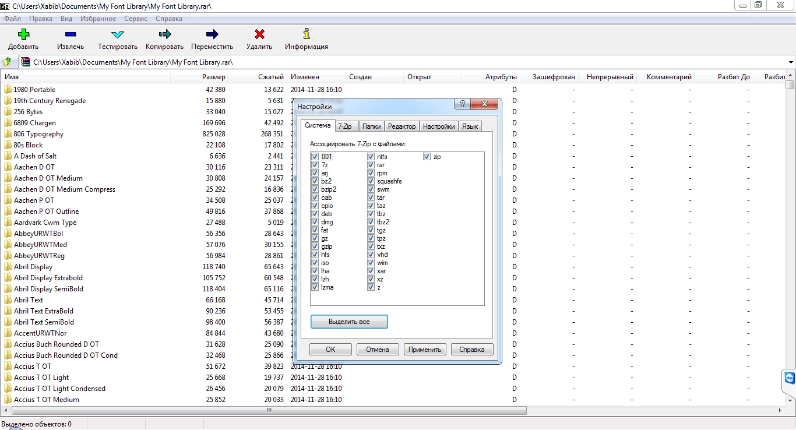This screenshot has width=796, height=430.
Task: Open the Настройки tab in dialog
Action: 439,126
